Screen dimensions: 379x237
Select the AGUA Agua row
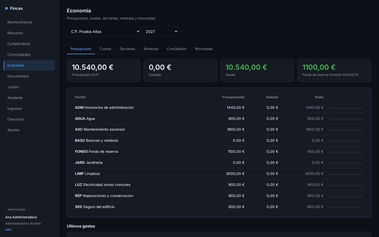coord(219,119)
